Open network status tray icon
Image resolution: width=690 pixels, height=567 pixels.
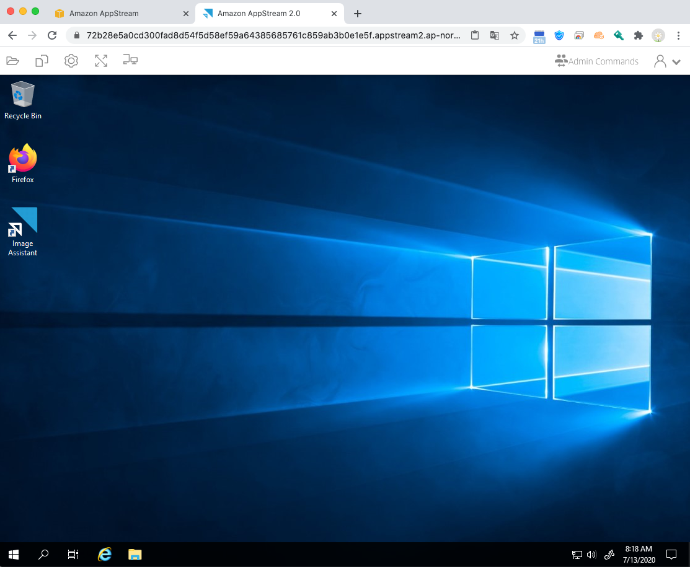pos(577,555)
